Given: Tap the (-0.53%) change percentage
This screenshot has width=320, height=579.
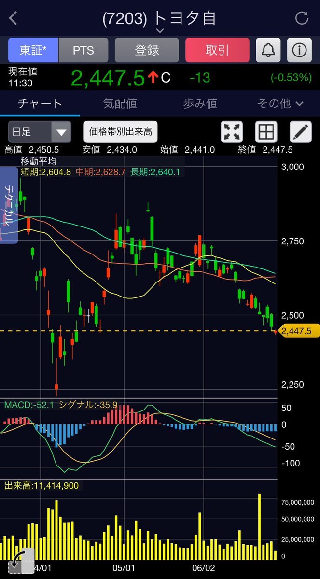Looking at the screenshot, I should click(x=291, y=78).
